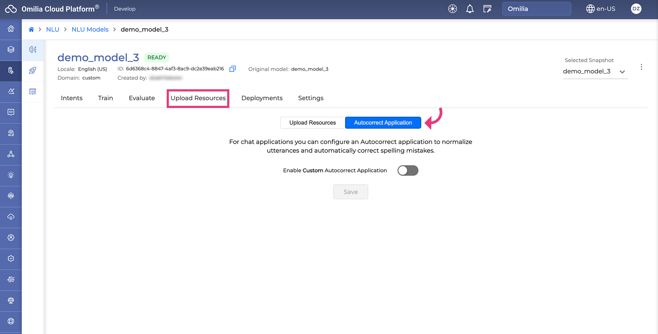Open the notifications bell
Image resolution: width=658 pixels, height=334 pixels.
tap(470, 9)
